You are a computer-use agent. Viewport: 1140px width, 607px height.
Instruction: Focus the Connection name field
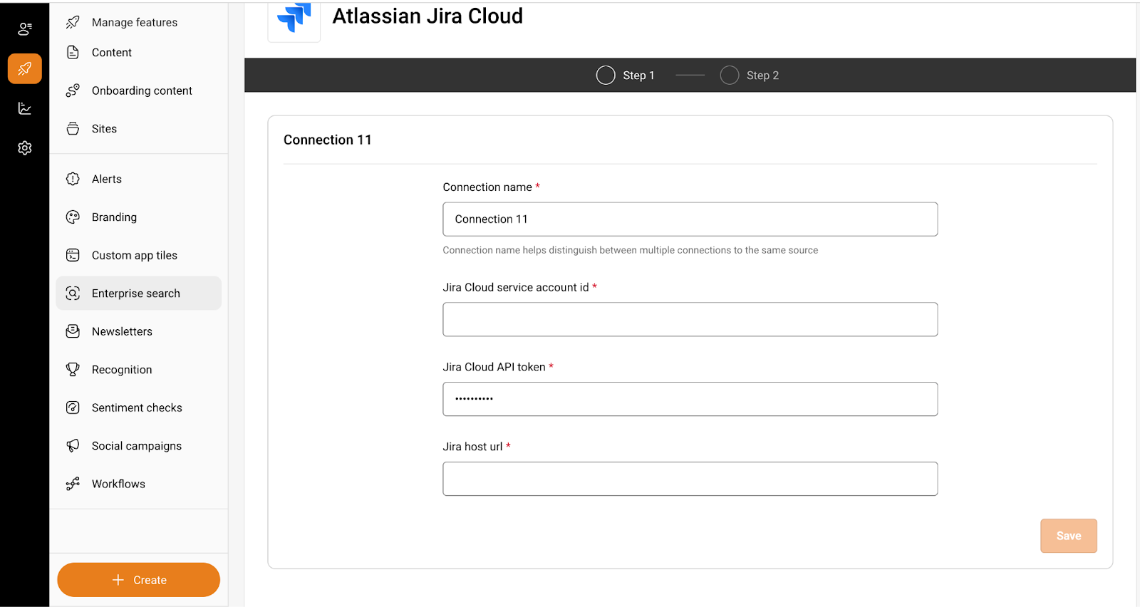pyautogui.click(x=690, y=219)
